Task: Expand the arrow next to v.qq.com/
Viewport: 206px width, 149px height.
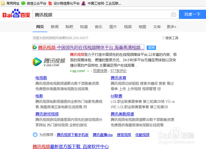Action: [88, 71]
